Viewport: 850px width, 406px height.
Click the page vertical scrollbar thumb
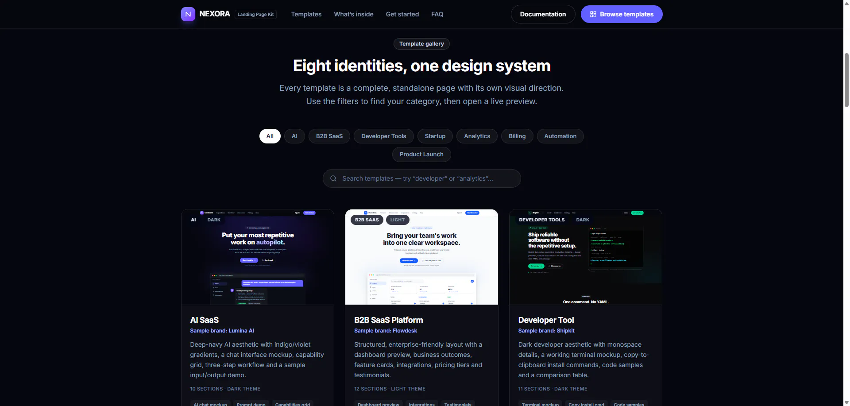click(x=846, y=80)
